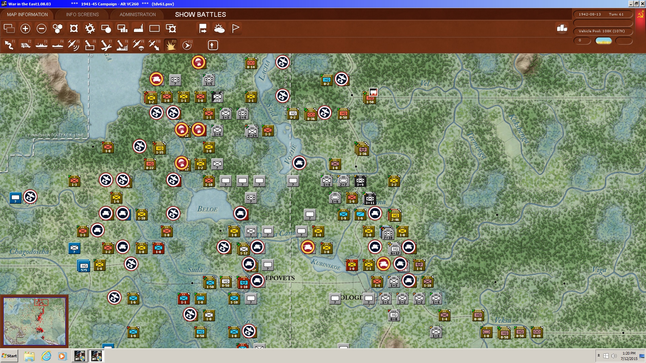Click the Soviet hammer and sickle flag
This screenshot has width=646, height=363.
click(640, 15)
